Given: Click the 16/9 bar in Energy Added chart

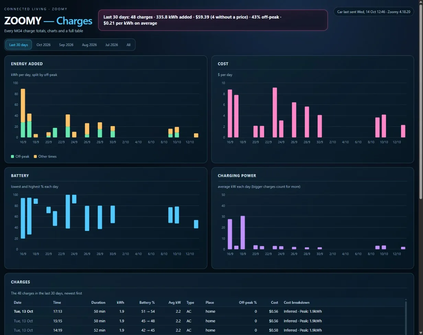Looking at the screenshot, I should click(23, 113).
